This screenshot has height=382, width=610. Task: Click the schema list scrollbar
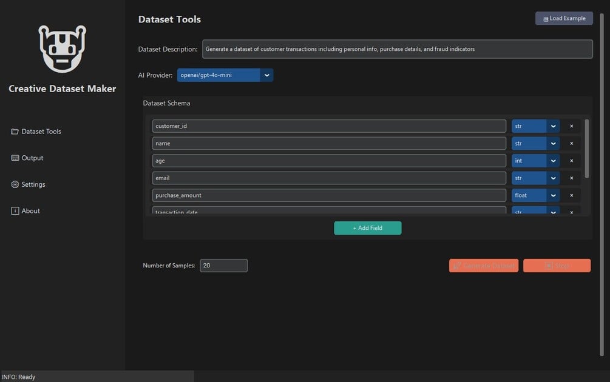pyautogui.click(x=587, y=149)
